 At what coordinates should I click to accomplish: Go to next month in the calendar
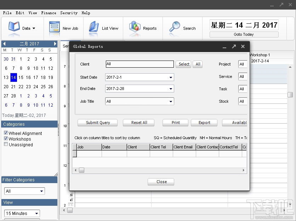(56, 44)
